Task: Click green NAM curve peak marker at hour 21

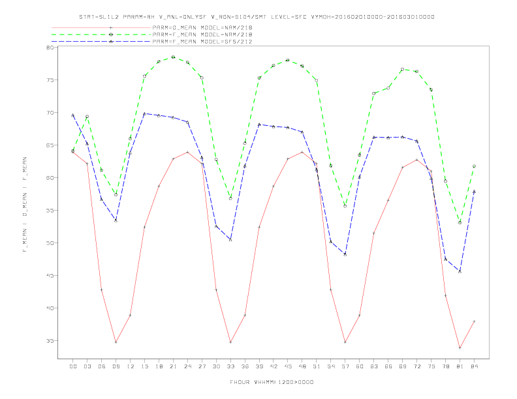Action: click(x=173, y=57)
